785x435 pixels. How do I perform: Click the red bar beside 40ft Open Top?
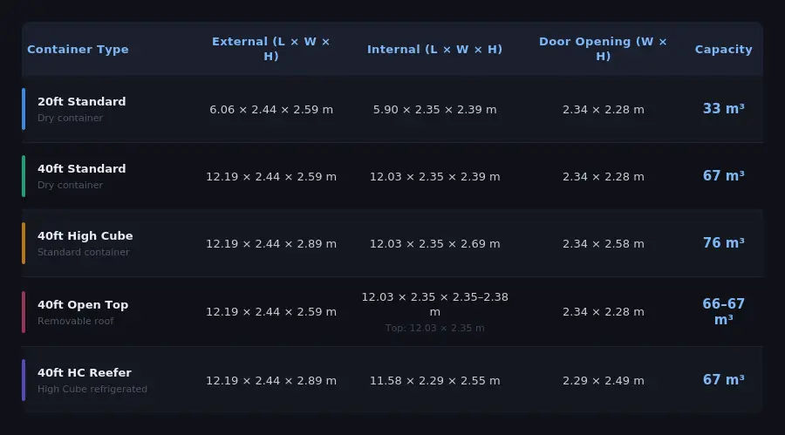pyautogui.click(x=24, y=312)
